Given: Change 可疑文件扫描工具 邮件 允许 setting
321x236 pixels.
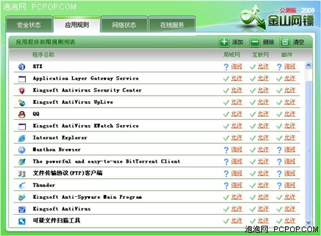Looking at the screenshot, I should (290, 221).
